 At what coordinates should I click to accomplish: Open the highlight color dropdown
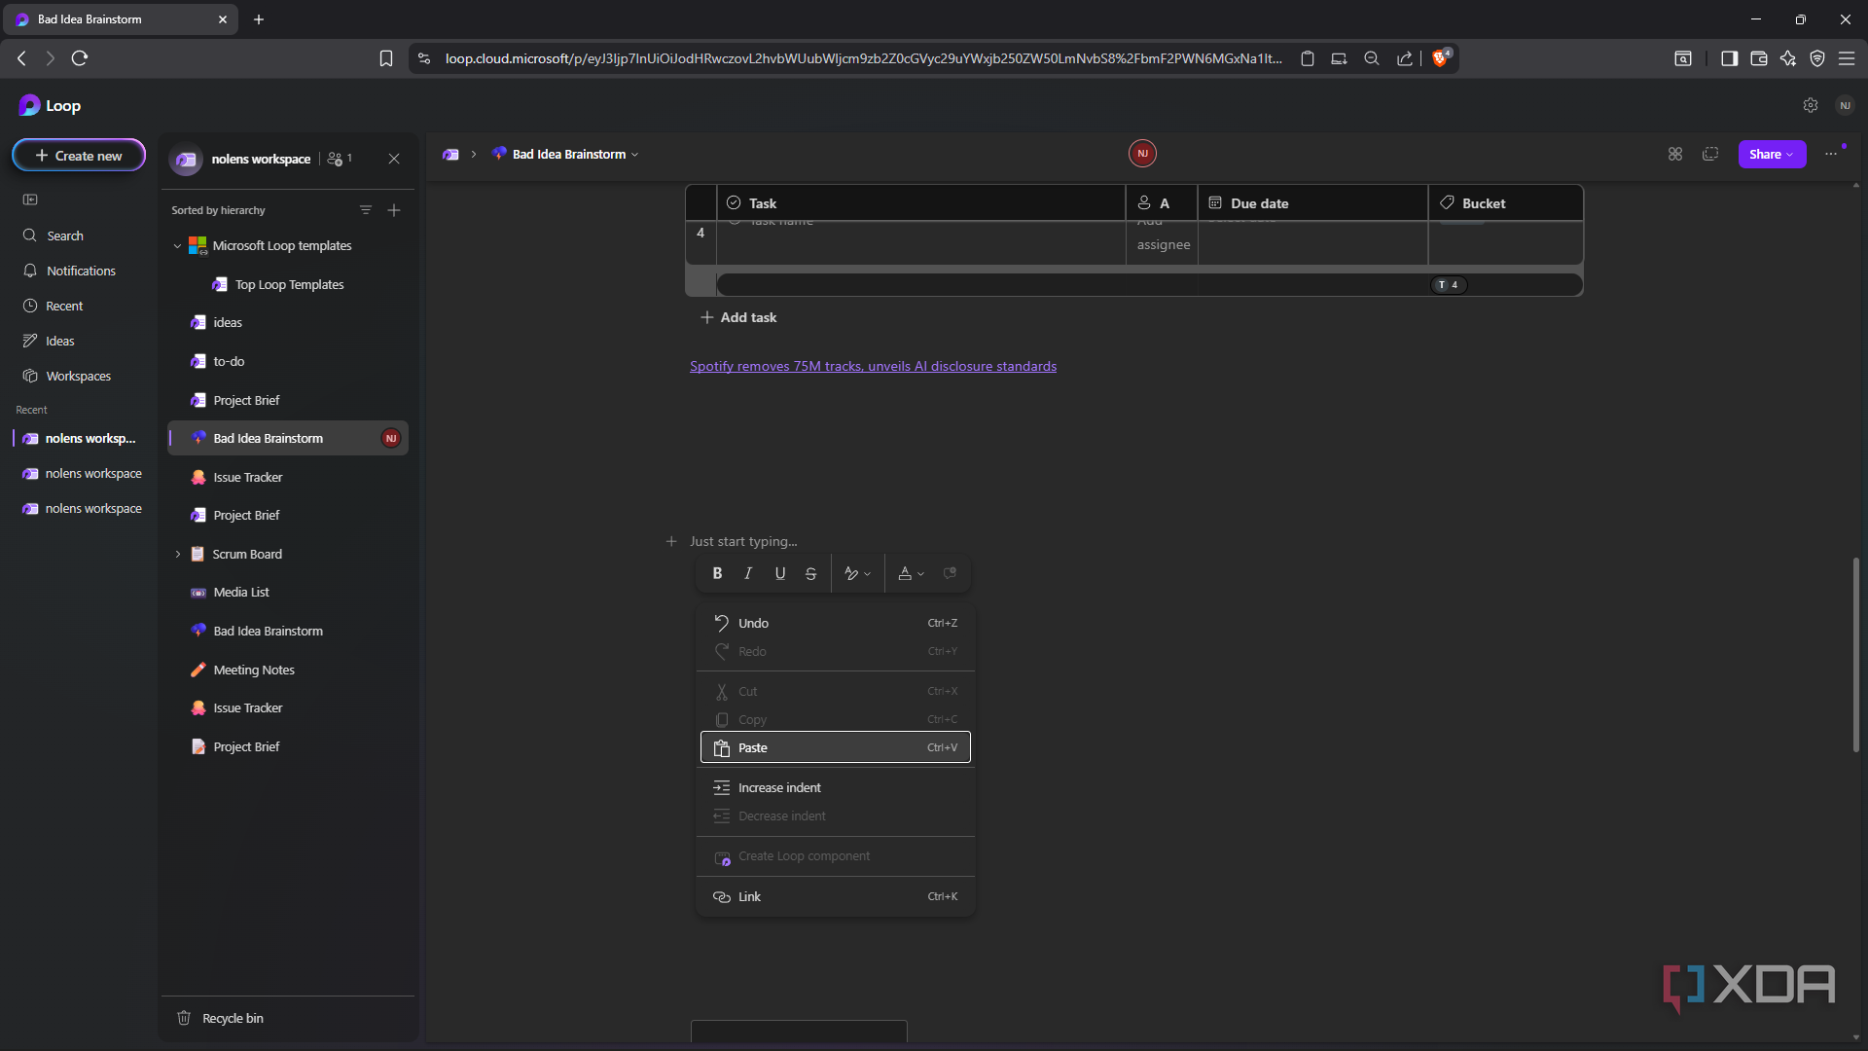click(857, 573)
